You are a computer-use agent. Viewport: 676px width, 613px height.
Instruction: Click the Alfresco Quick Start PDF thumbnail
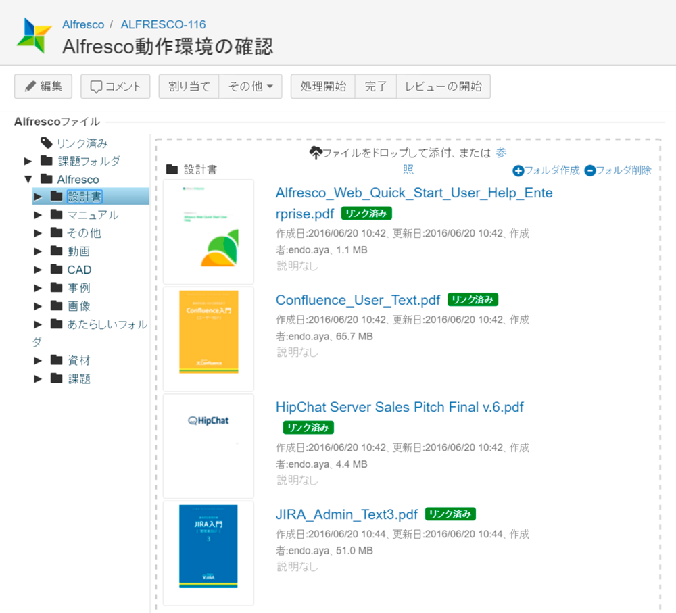pyautogui.click(x=209, y=232)
